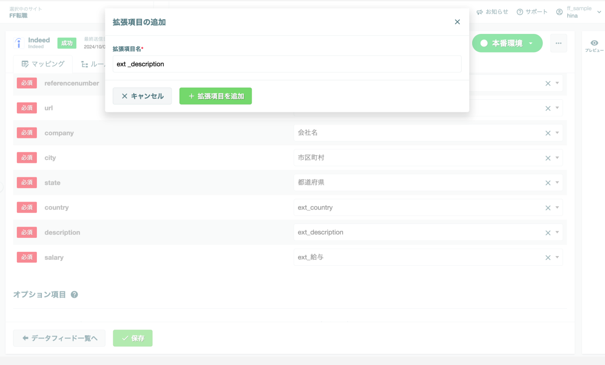Open the dropdown caret on the ext_給与 field

click(556, 257)
